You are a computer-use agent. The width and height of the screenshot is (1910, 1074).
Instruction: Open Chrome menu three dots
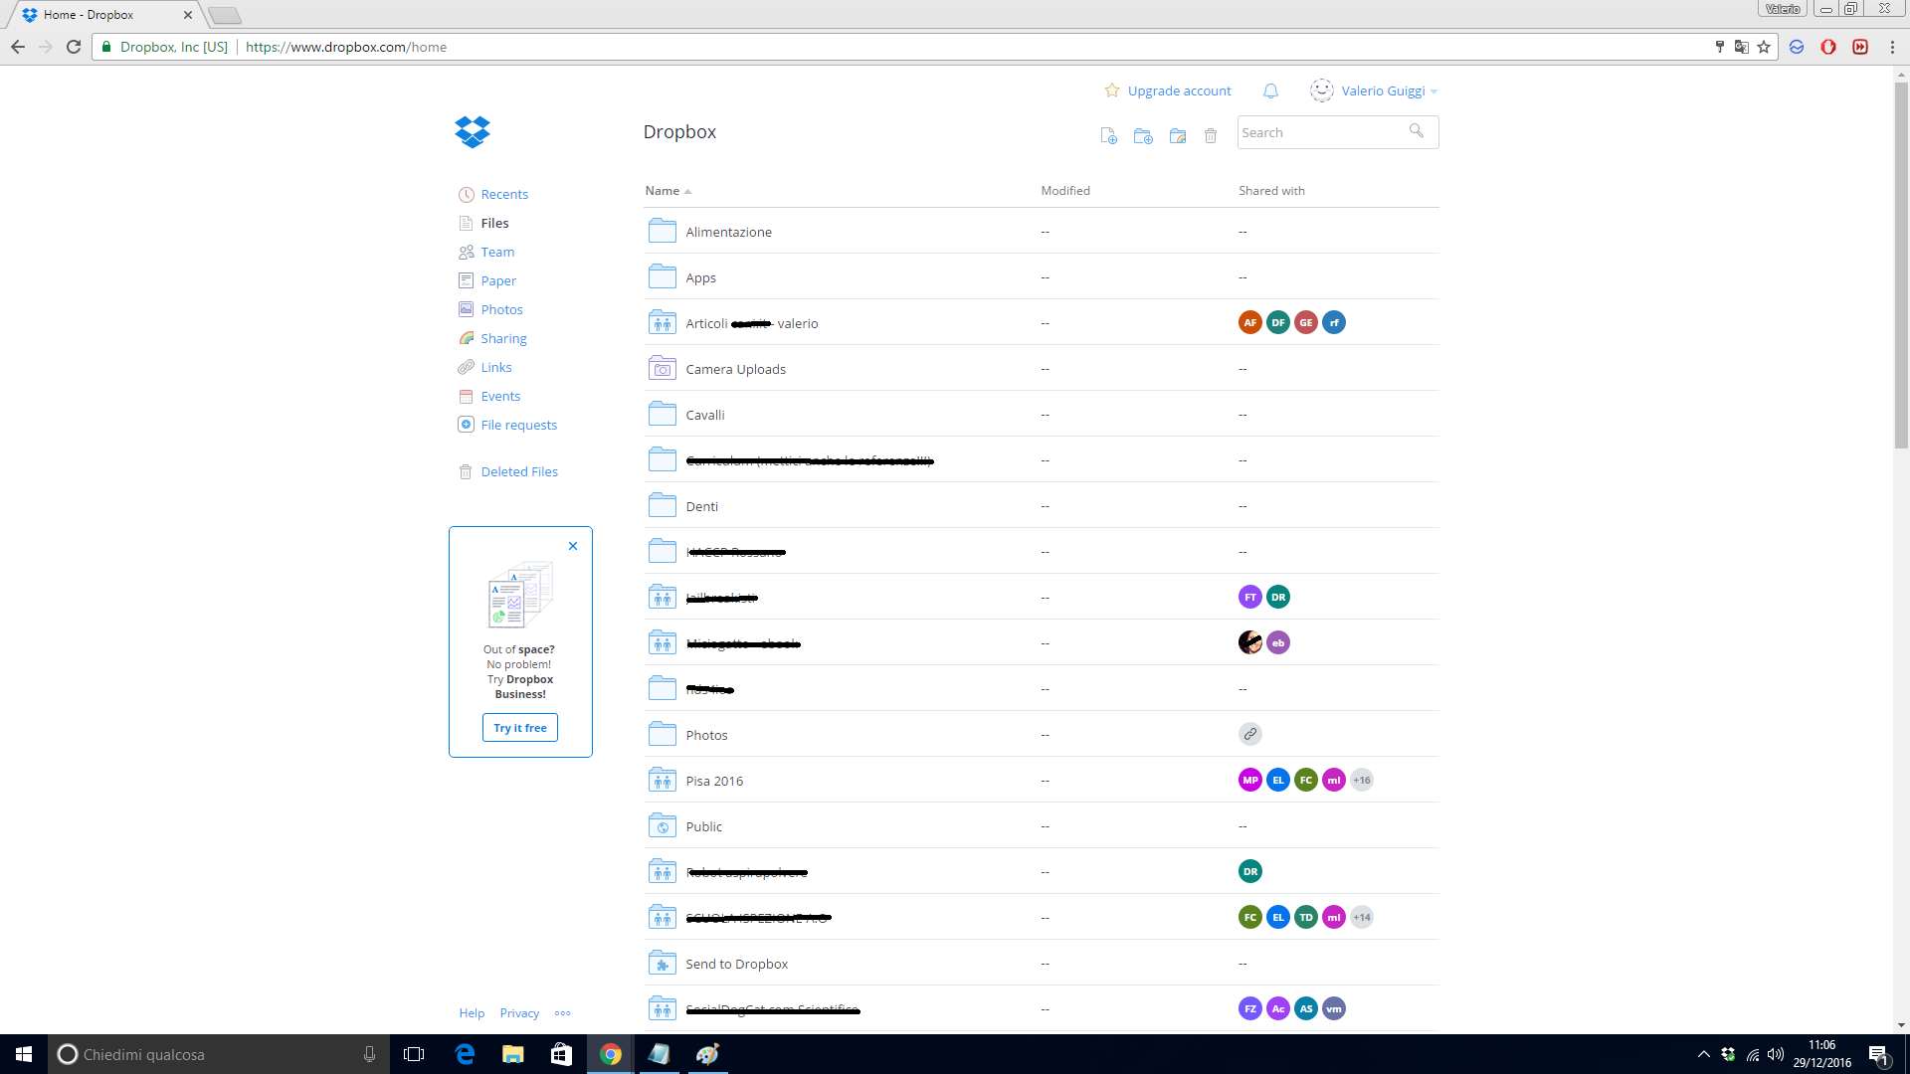click(x=1892, y=47)
